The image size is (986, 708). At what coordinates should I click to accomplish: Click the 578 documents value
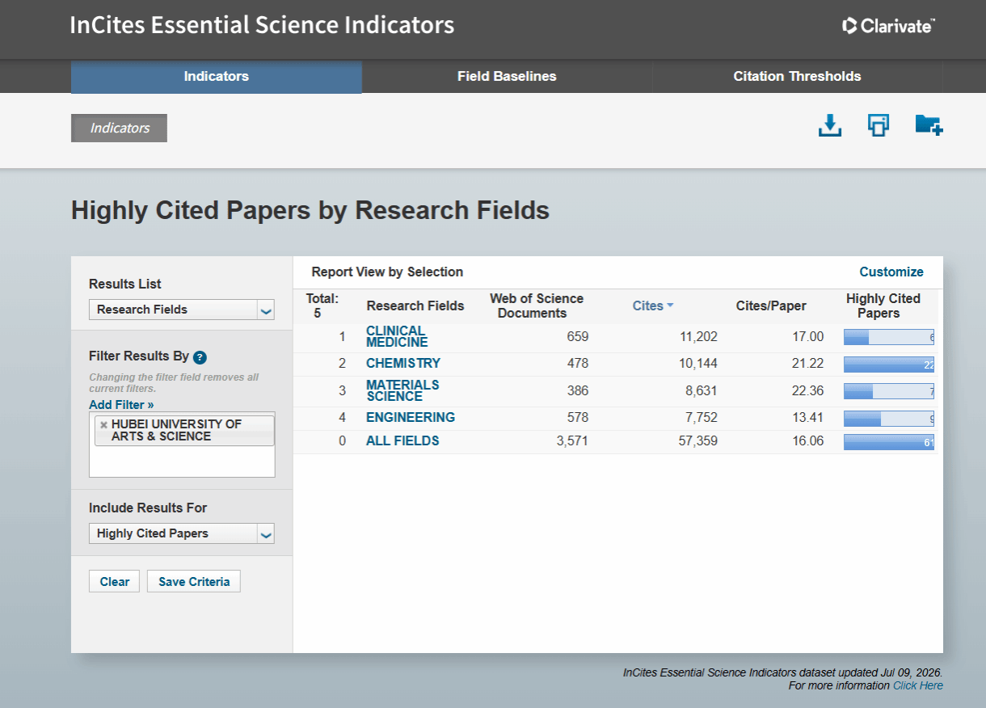pos(578,418)
